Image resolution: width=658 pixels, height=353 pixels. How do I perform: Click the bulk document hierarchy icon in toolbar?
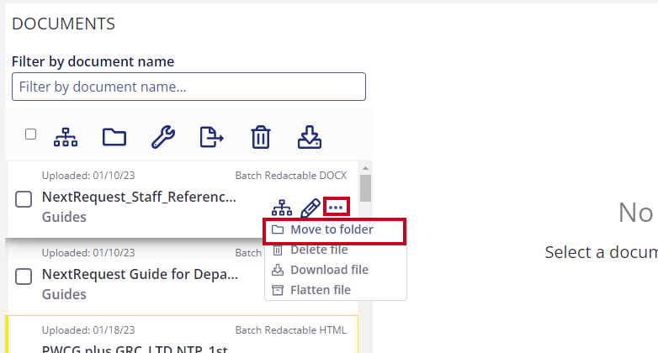click(66, 137)
